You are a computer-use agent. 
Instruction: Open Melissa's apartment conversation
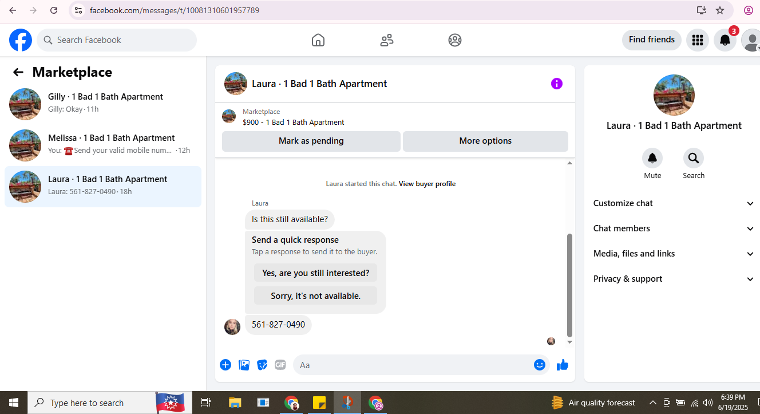[103, 145]
